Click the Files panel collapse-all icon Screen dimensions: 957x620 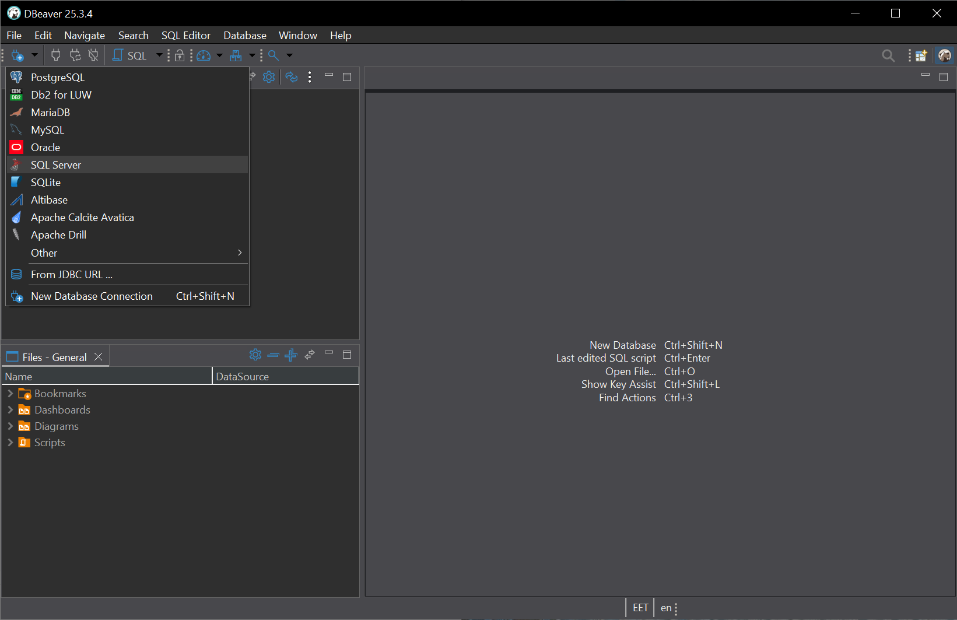(x=273, y=355)
